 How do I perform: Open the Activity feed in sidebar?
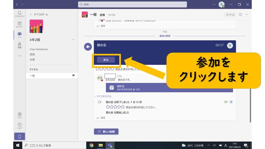(x=20, y=14)
